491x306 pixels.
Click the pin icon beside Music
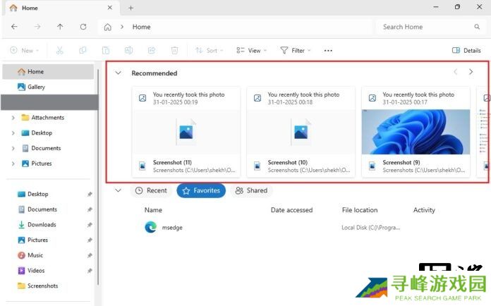pyautogui.click(x=90, y=255)
